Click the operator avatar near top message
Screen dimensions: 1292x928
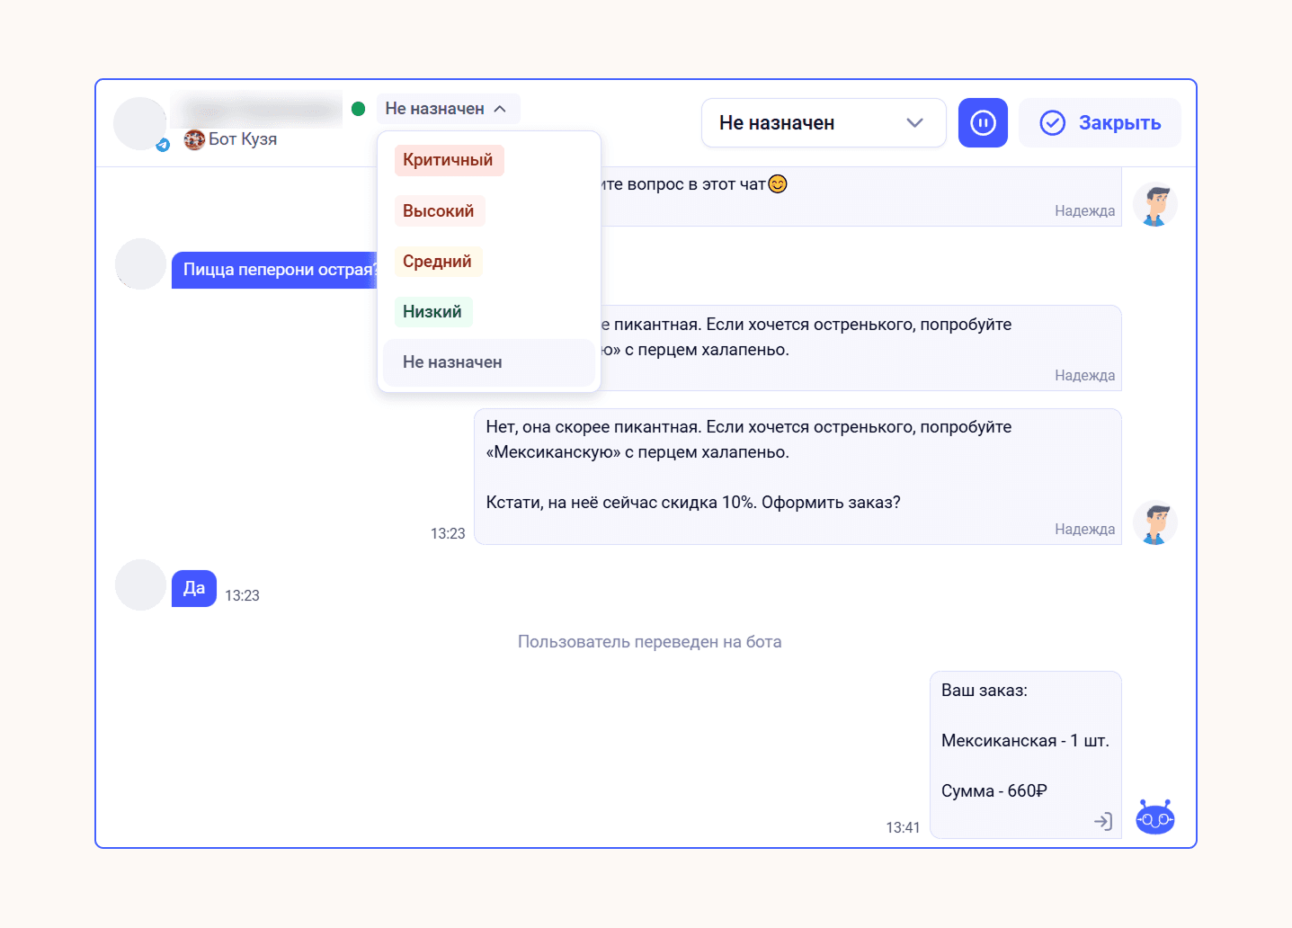(x=1154, y=205)
